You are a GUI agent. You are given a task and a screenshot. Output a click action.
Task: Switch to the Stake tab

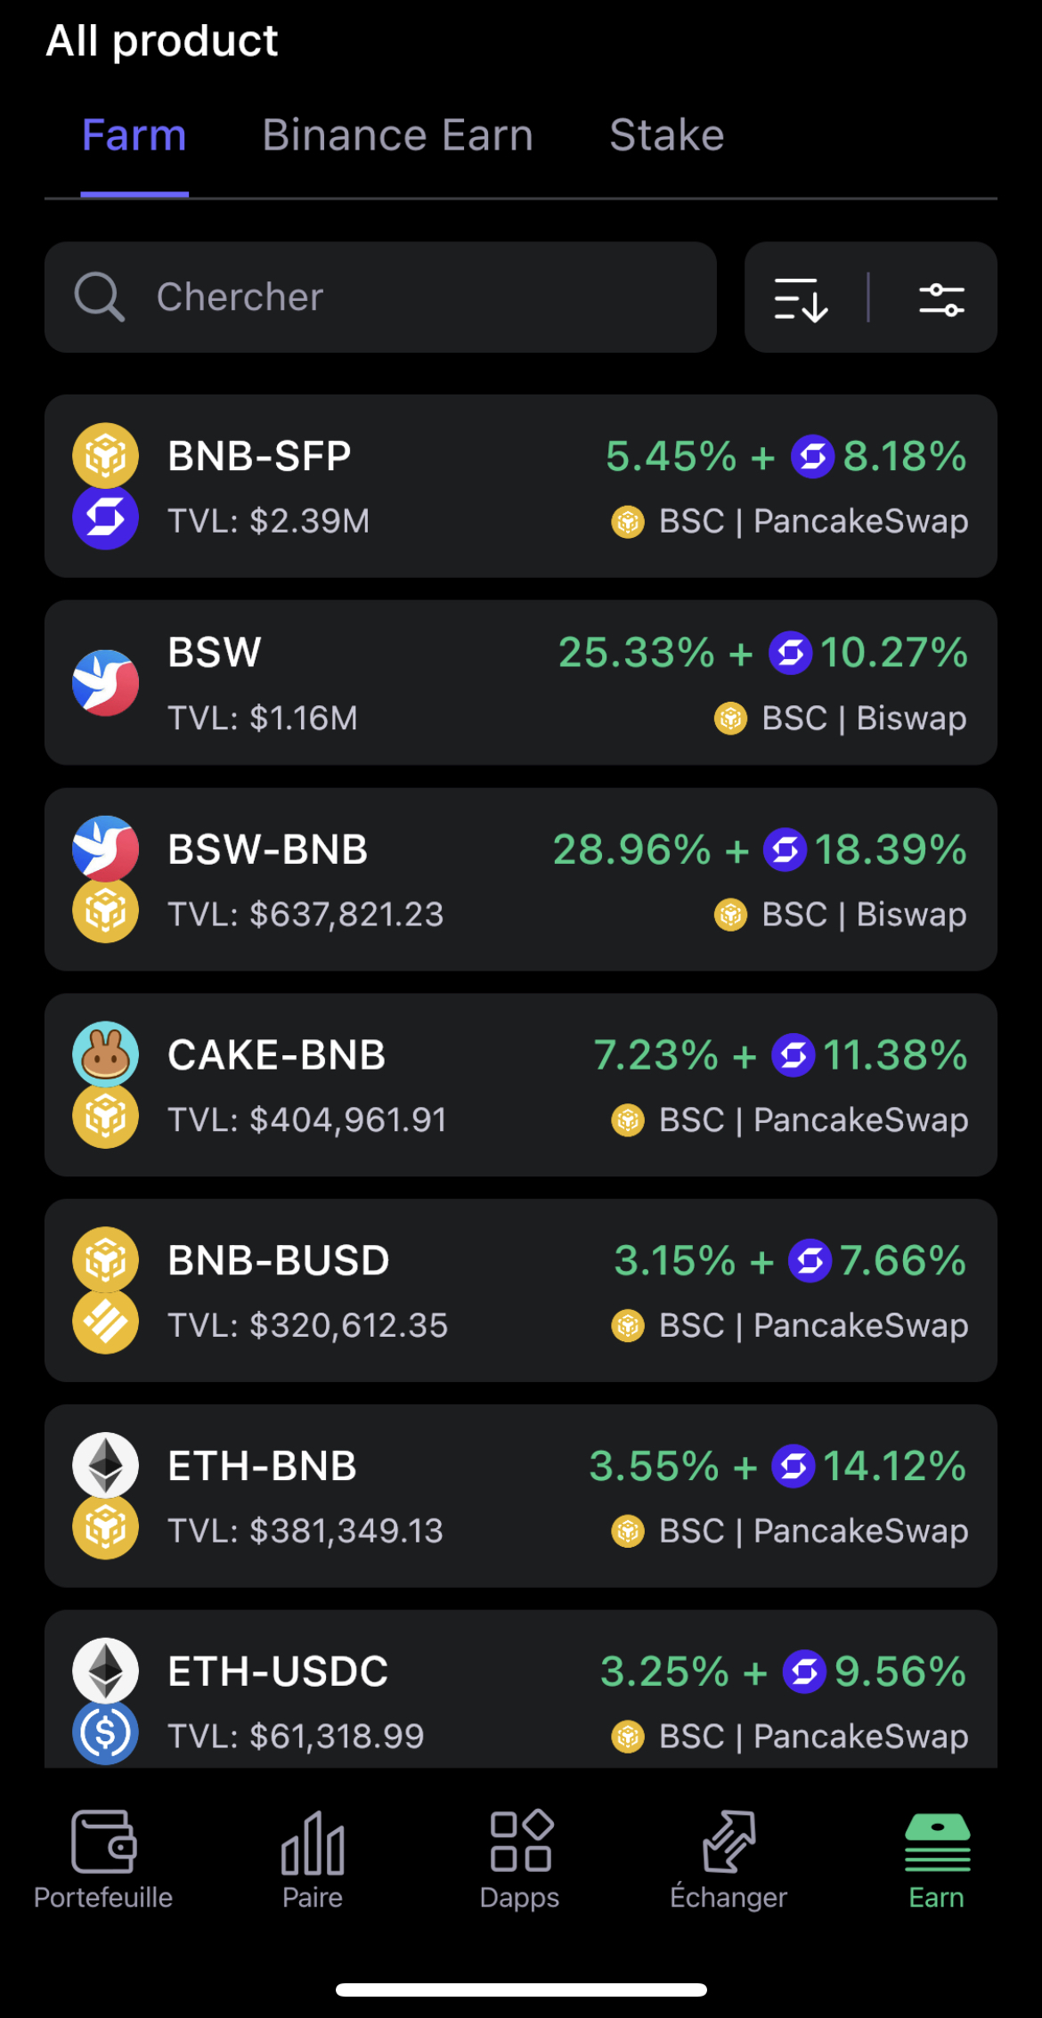[666, 135]
